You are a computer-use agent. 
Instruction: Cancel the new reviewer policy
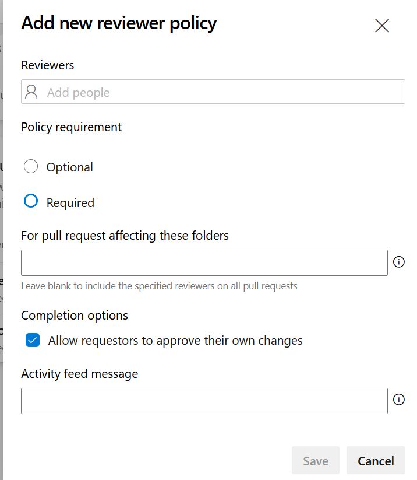pyautogui.click(x=376, y=461)
